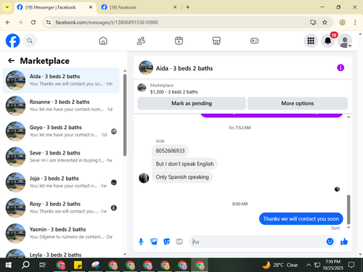363x272 pixels.
Task: Open Goyo 3 beds 2 baths conversation
Action: [61, 131]
